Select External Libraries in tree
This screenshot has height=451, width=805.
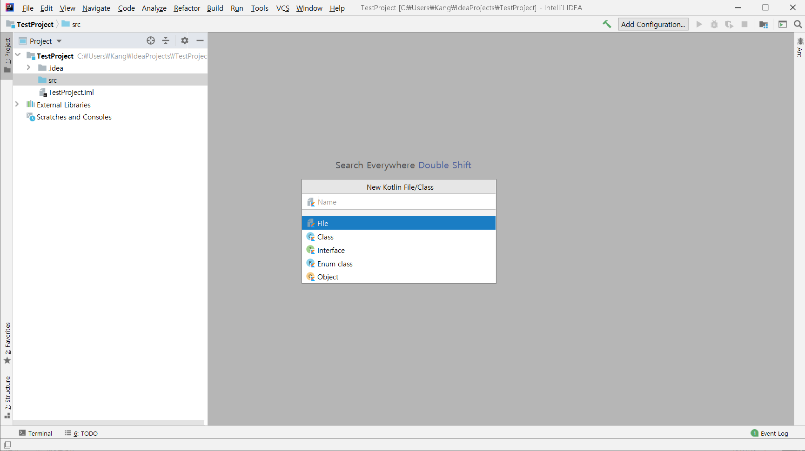click(110, 105)
